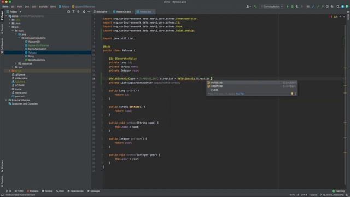Viewport: 350px width, 197px height.
Task: Open the Project view selector dropdown
Action: (x=14, y=11)
